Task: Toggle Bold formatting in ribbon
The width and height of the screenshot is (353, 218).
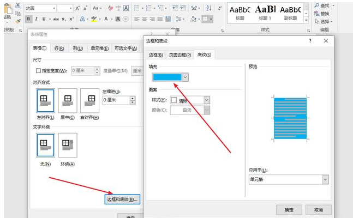Action: pyautogui.click(x=28, y=19)
